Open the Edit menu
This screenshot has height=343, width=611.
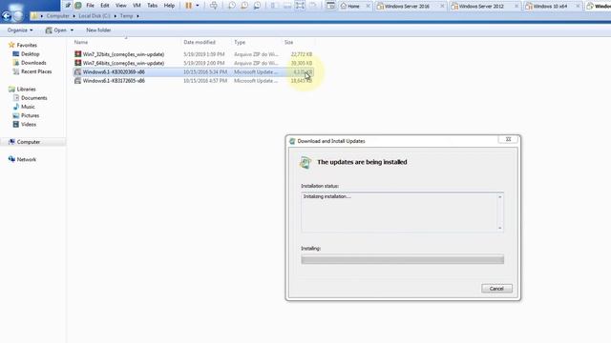[x=105, y=6]
